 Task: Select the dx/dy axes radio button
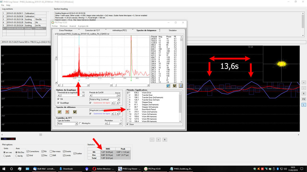[x=17, y=156]
